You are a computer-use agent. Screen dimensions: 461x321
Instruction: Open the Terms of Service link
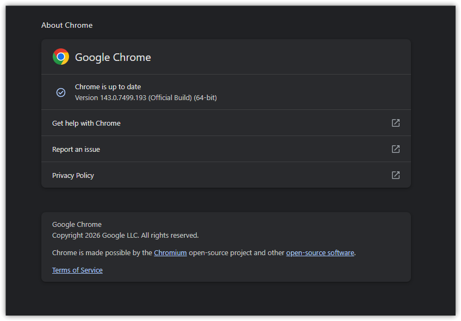pyautogui.click(x=77, y=270)
